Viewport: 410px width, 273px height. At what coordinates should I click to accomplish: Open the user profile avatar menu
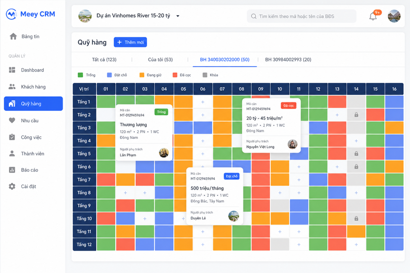point(394,16)
